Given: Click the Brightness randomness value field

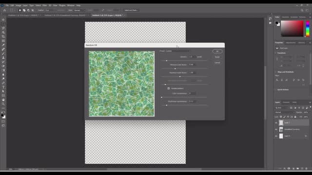Looking at the screenshot, I should 192,102.
